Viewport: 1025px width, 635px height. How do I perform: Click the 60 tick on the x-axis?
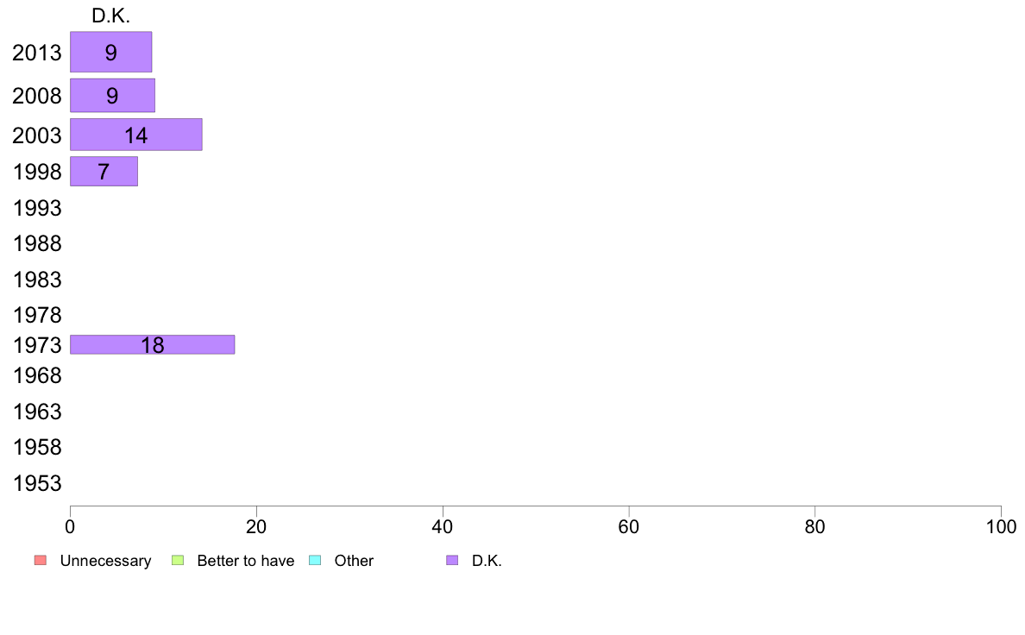[x=629, y=526]
